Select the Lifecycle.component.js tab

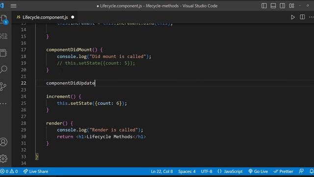[x=45, y=17]
